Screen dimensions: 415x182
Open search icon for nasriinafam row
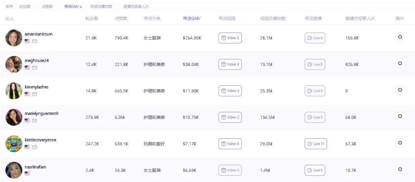400,169
